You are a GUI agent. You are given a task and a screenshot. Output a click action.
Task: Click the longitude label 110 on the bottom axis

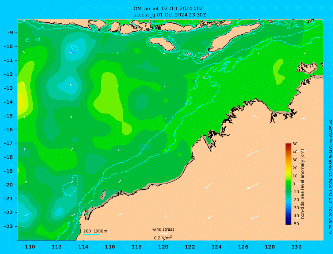pyautogui.click(x=30, y=247)
